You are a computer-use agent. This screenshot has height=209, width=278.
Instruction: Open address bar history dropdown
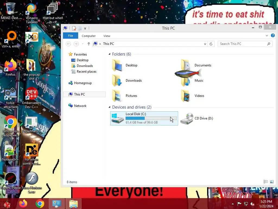pyautogui.click(x=205, y=44)
